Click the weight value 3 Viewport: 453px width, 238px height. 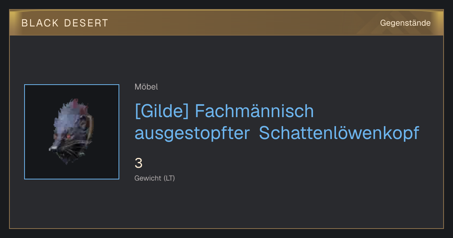point(139,164)
